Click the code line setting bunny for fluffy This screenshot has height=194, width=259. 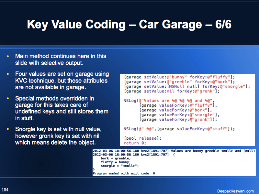pyautogui.click(x=179, y=77)
